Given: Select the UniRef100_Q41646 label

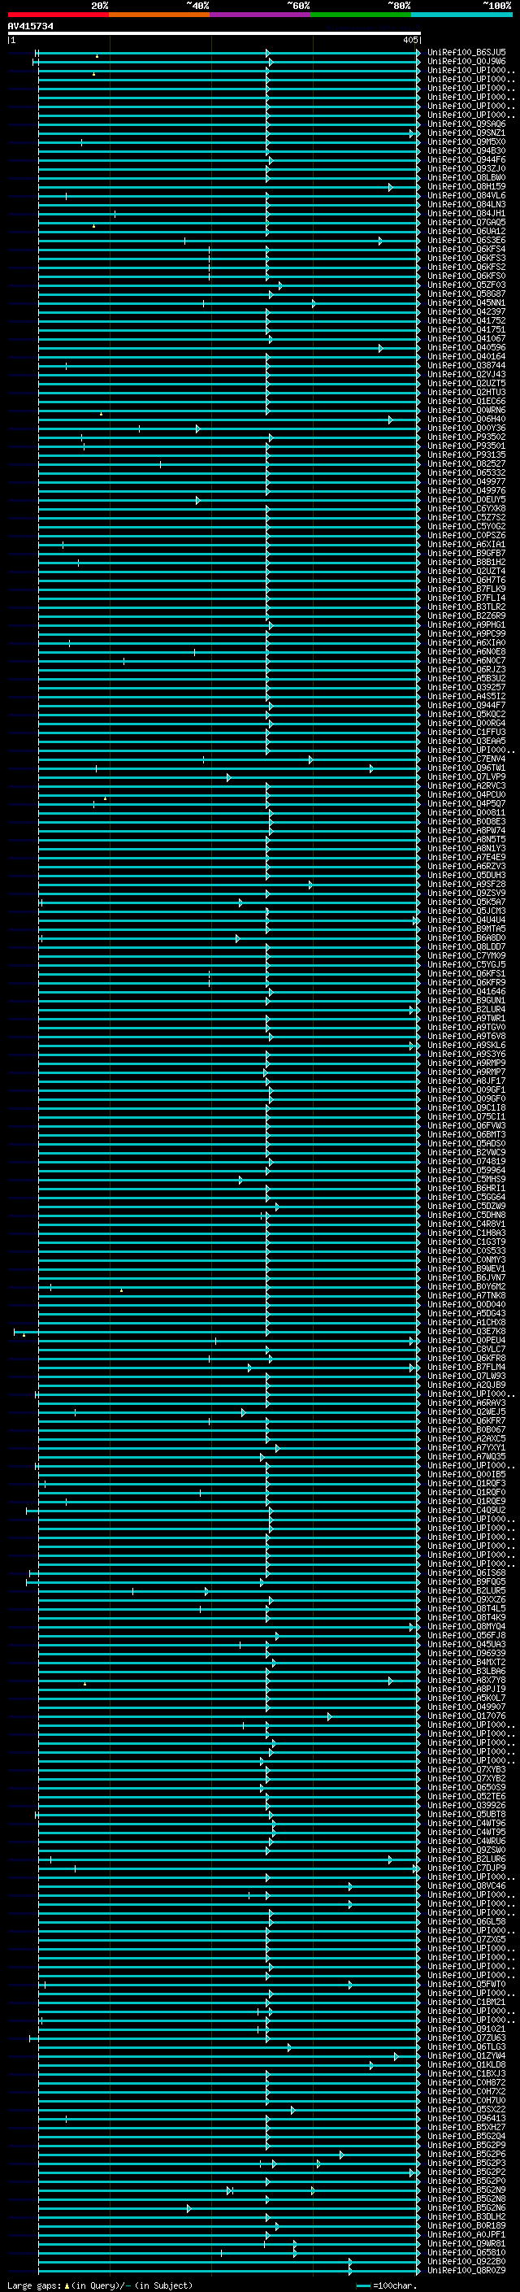Looking at the screenshot, I should (466, 991).
